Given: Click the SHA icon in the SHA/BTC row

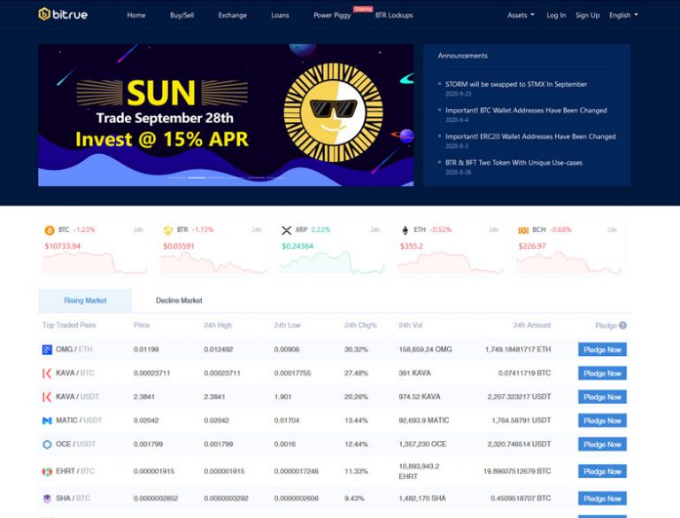Looking at the screenshot, I should pyautogui.click(x=47, y=499).
